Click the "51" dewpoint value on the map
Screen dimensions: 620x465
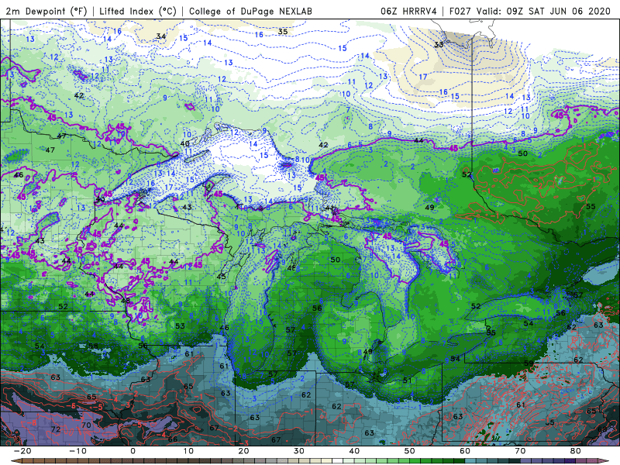click(x=408, y=381)
